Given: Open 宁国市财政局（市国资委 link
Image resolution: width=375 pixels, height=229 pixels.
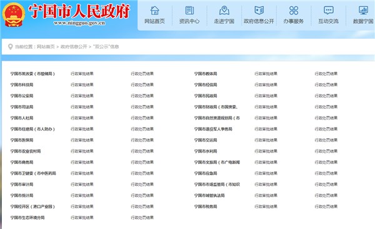Looking at the screenshot, I should coord(216,107).
